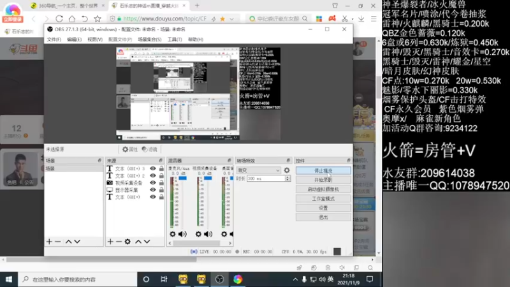Open the browser downloads icon

click(x=361, y=18)
